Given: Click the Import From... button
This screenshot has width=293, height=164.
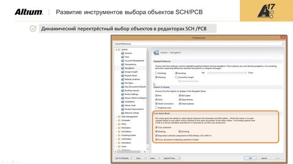Looking at the screenshot, I should tap(170, 158).
